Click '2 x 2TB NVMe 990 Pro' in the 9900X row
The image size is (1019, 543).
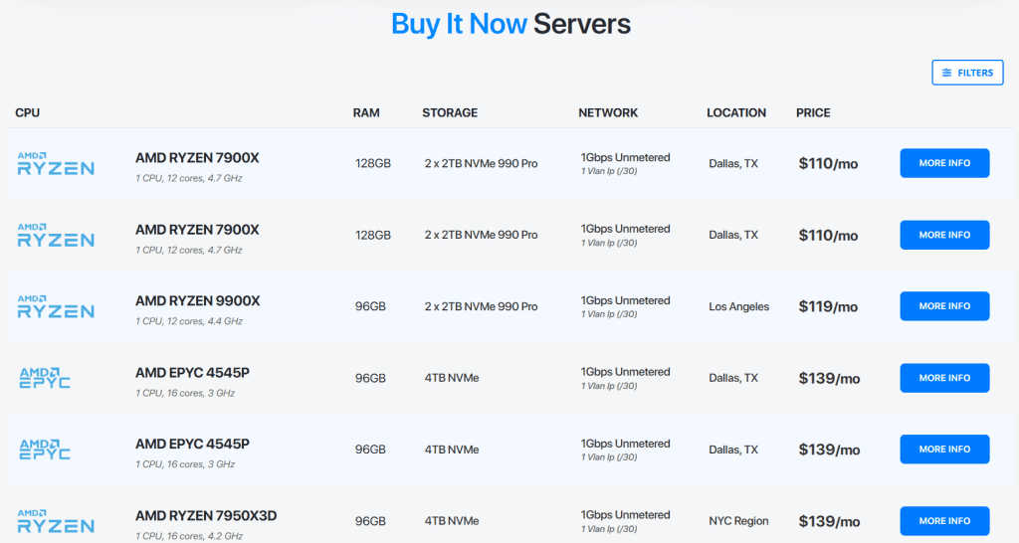pyautogui.click(x=481, y=306)
